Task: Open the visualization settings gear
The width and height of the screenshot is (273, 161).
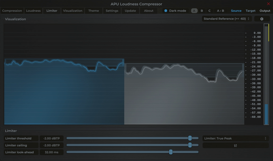Action: pyautogui.click(x=262, y=19)
